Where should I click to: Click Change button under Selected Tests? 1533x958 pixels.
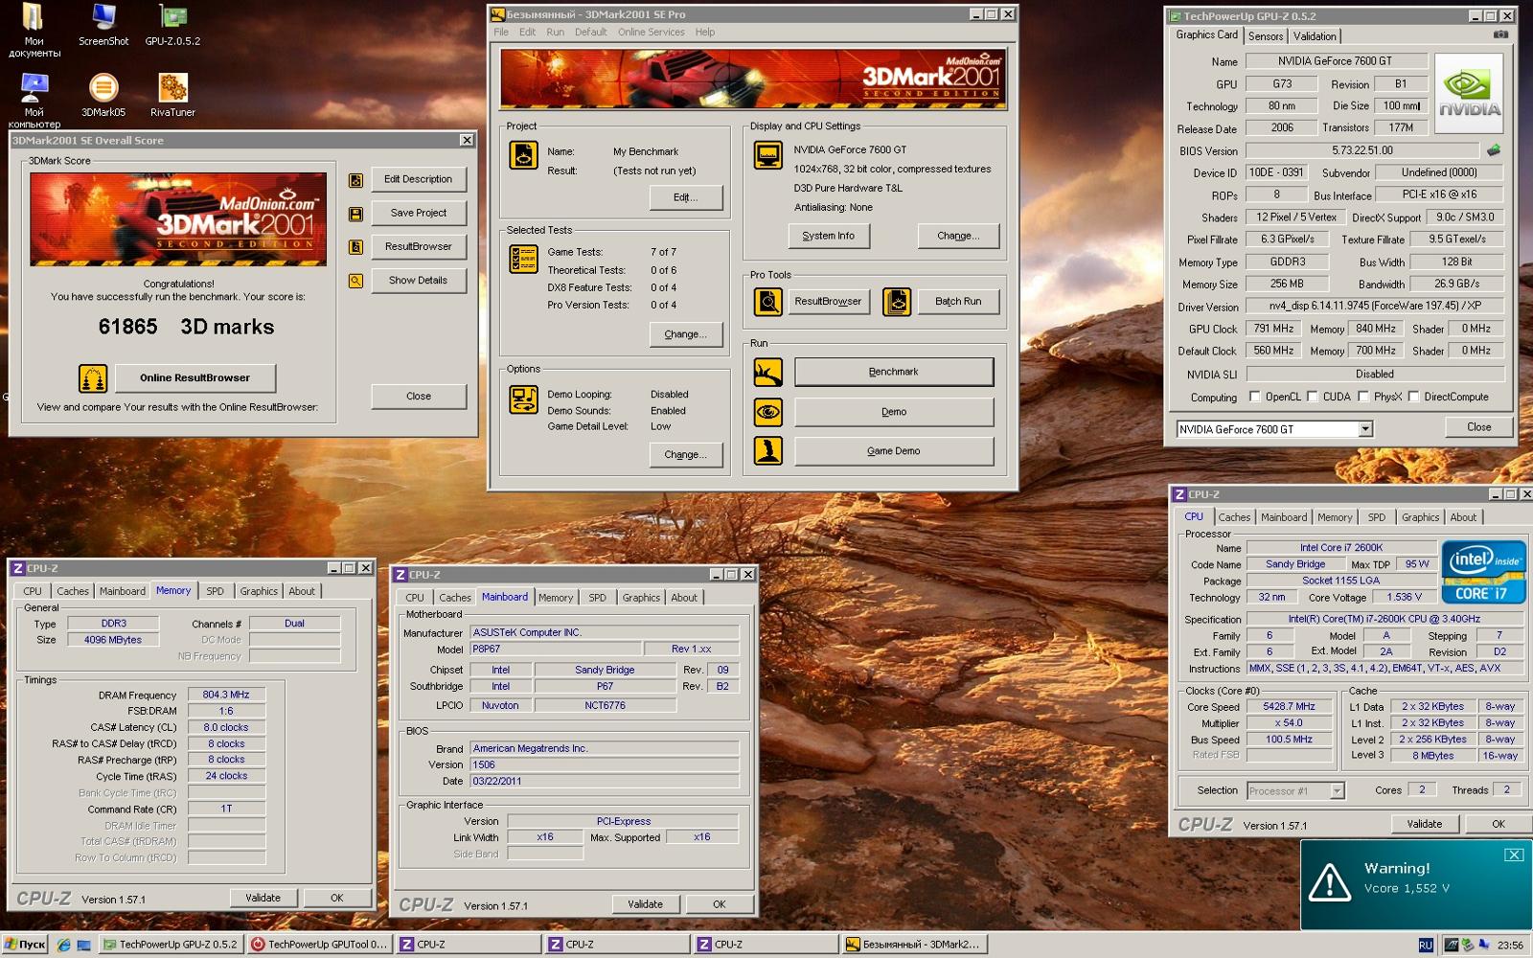(x=685, y=334)
